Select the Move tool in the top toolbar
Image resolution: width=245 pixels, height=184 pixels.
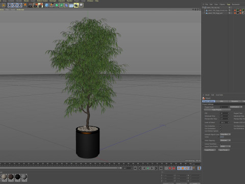coord(4,5)
